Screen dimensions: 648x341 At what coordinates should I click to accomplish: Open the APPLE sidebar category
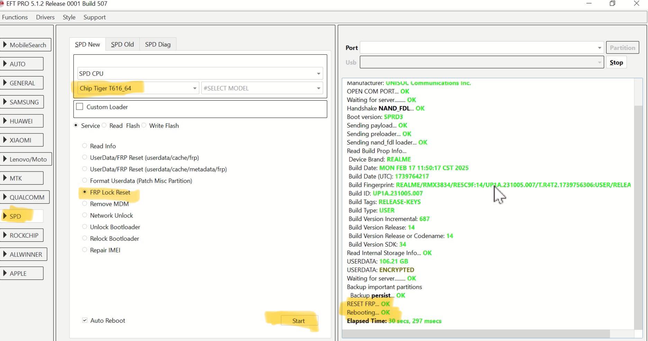(x=21, y=273)
